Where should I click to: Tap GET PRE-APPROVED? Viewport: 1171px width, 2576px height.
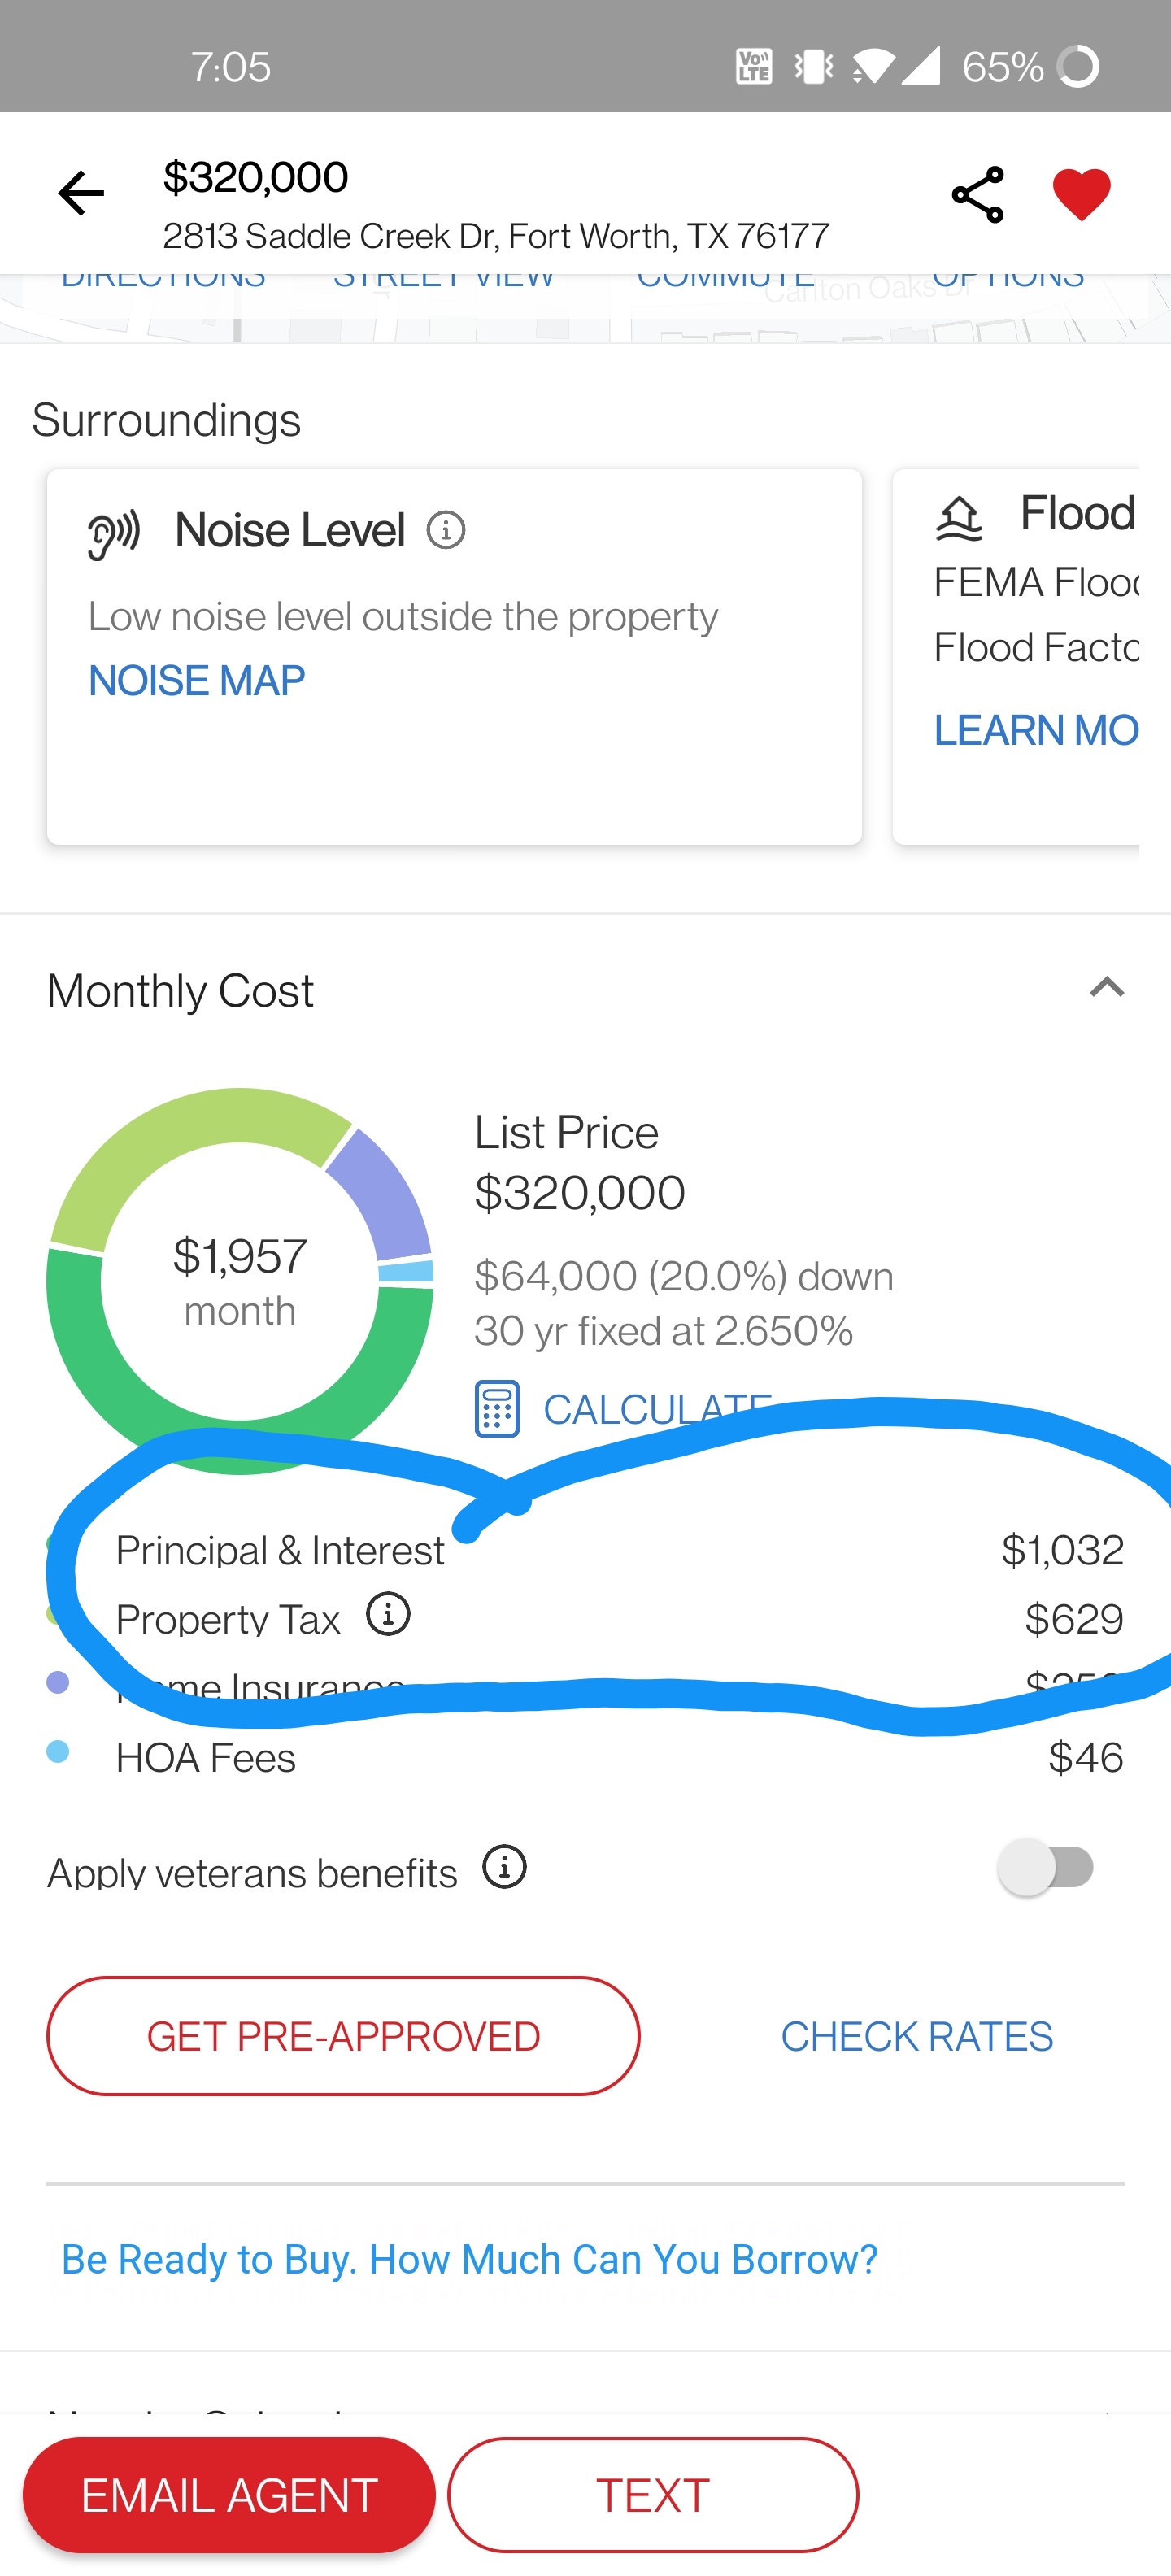click(x=344, y=2035)
